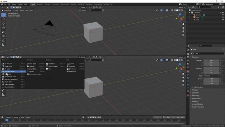Select the Rotate tool in upper viewport toolbar
The height and width of the screenshot is (127, 225).
(x=3, y=28)
